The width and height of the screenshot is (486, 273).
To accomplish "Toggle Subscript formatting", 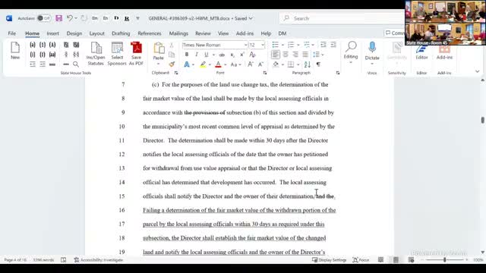I will coord(232,55).
